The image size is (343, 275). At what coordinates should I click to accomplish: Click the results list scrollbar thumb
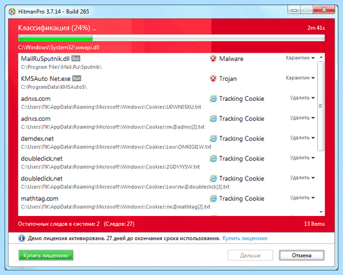pyautogui.click(x=321, y=106)
